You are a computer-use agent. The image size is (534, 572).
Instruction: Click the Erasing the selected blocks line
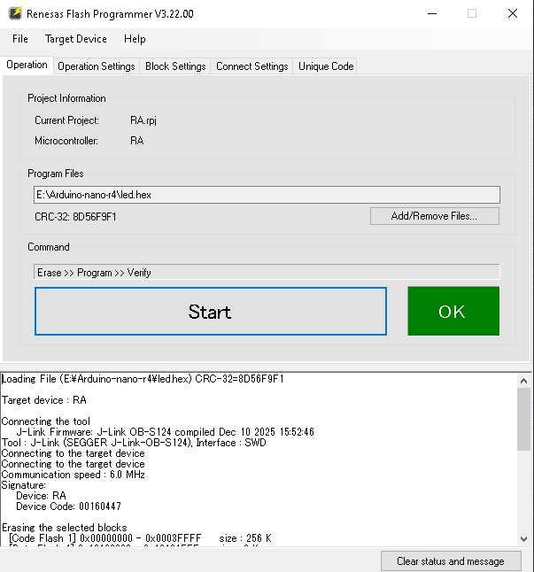pyautogui.click(x=64, y=528)
